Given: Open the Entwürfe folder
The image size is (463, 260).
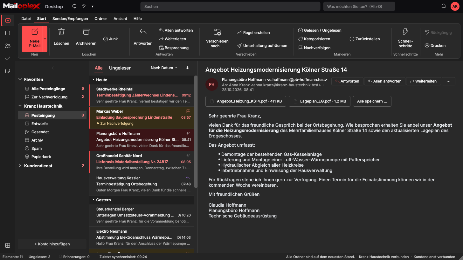Looking at the screenshot, I should coord(52,124).
